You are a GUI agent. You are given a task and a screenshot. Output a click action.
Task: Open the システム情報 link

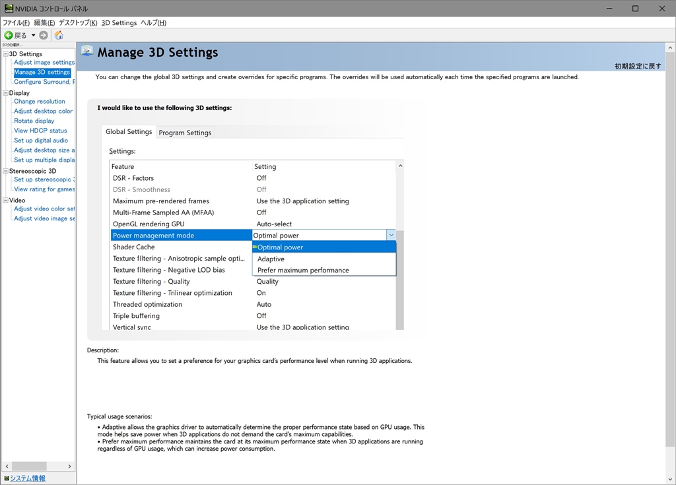28,478
